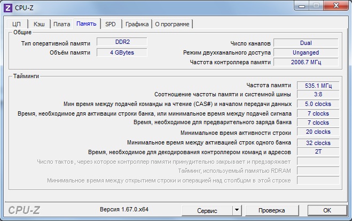
Task: Click the DDR2 memory type field
Action: coord(122,42)
